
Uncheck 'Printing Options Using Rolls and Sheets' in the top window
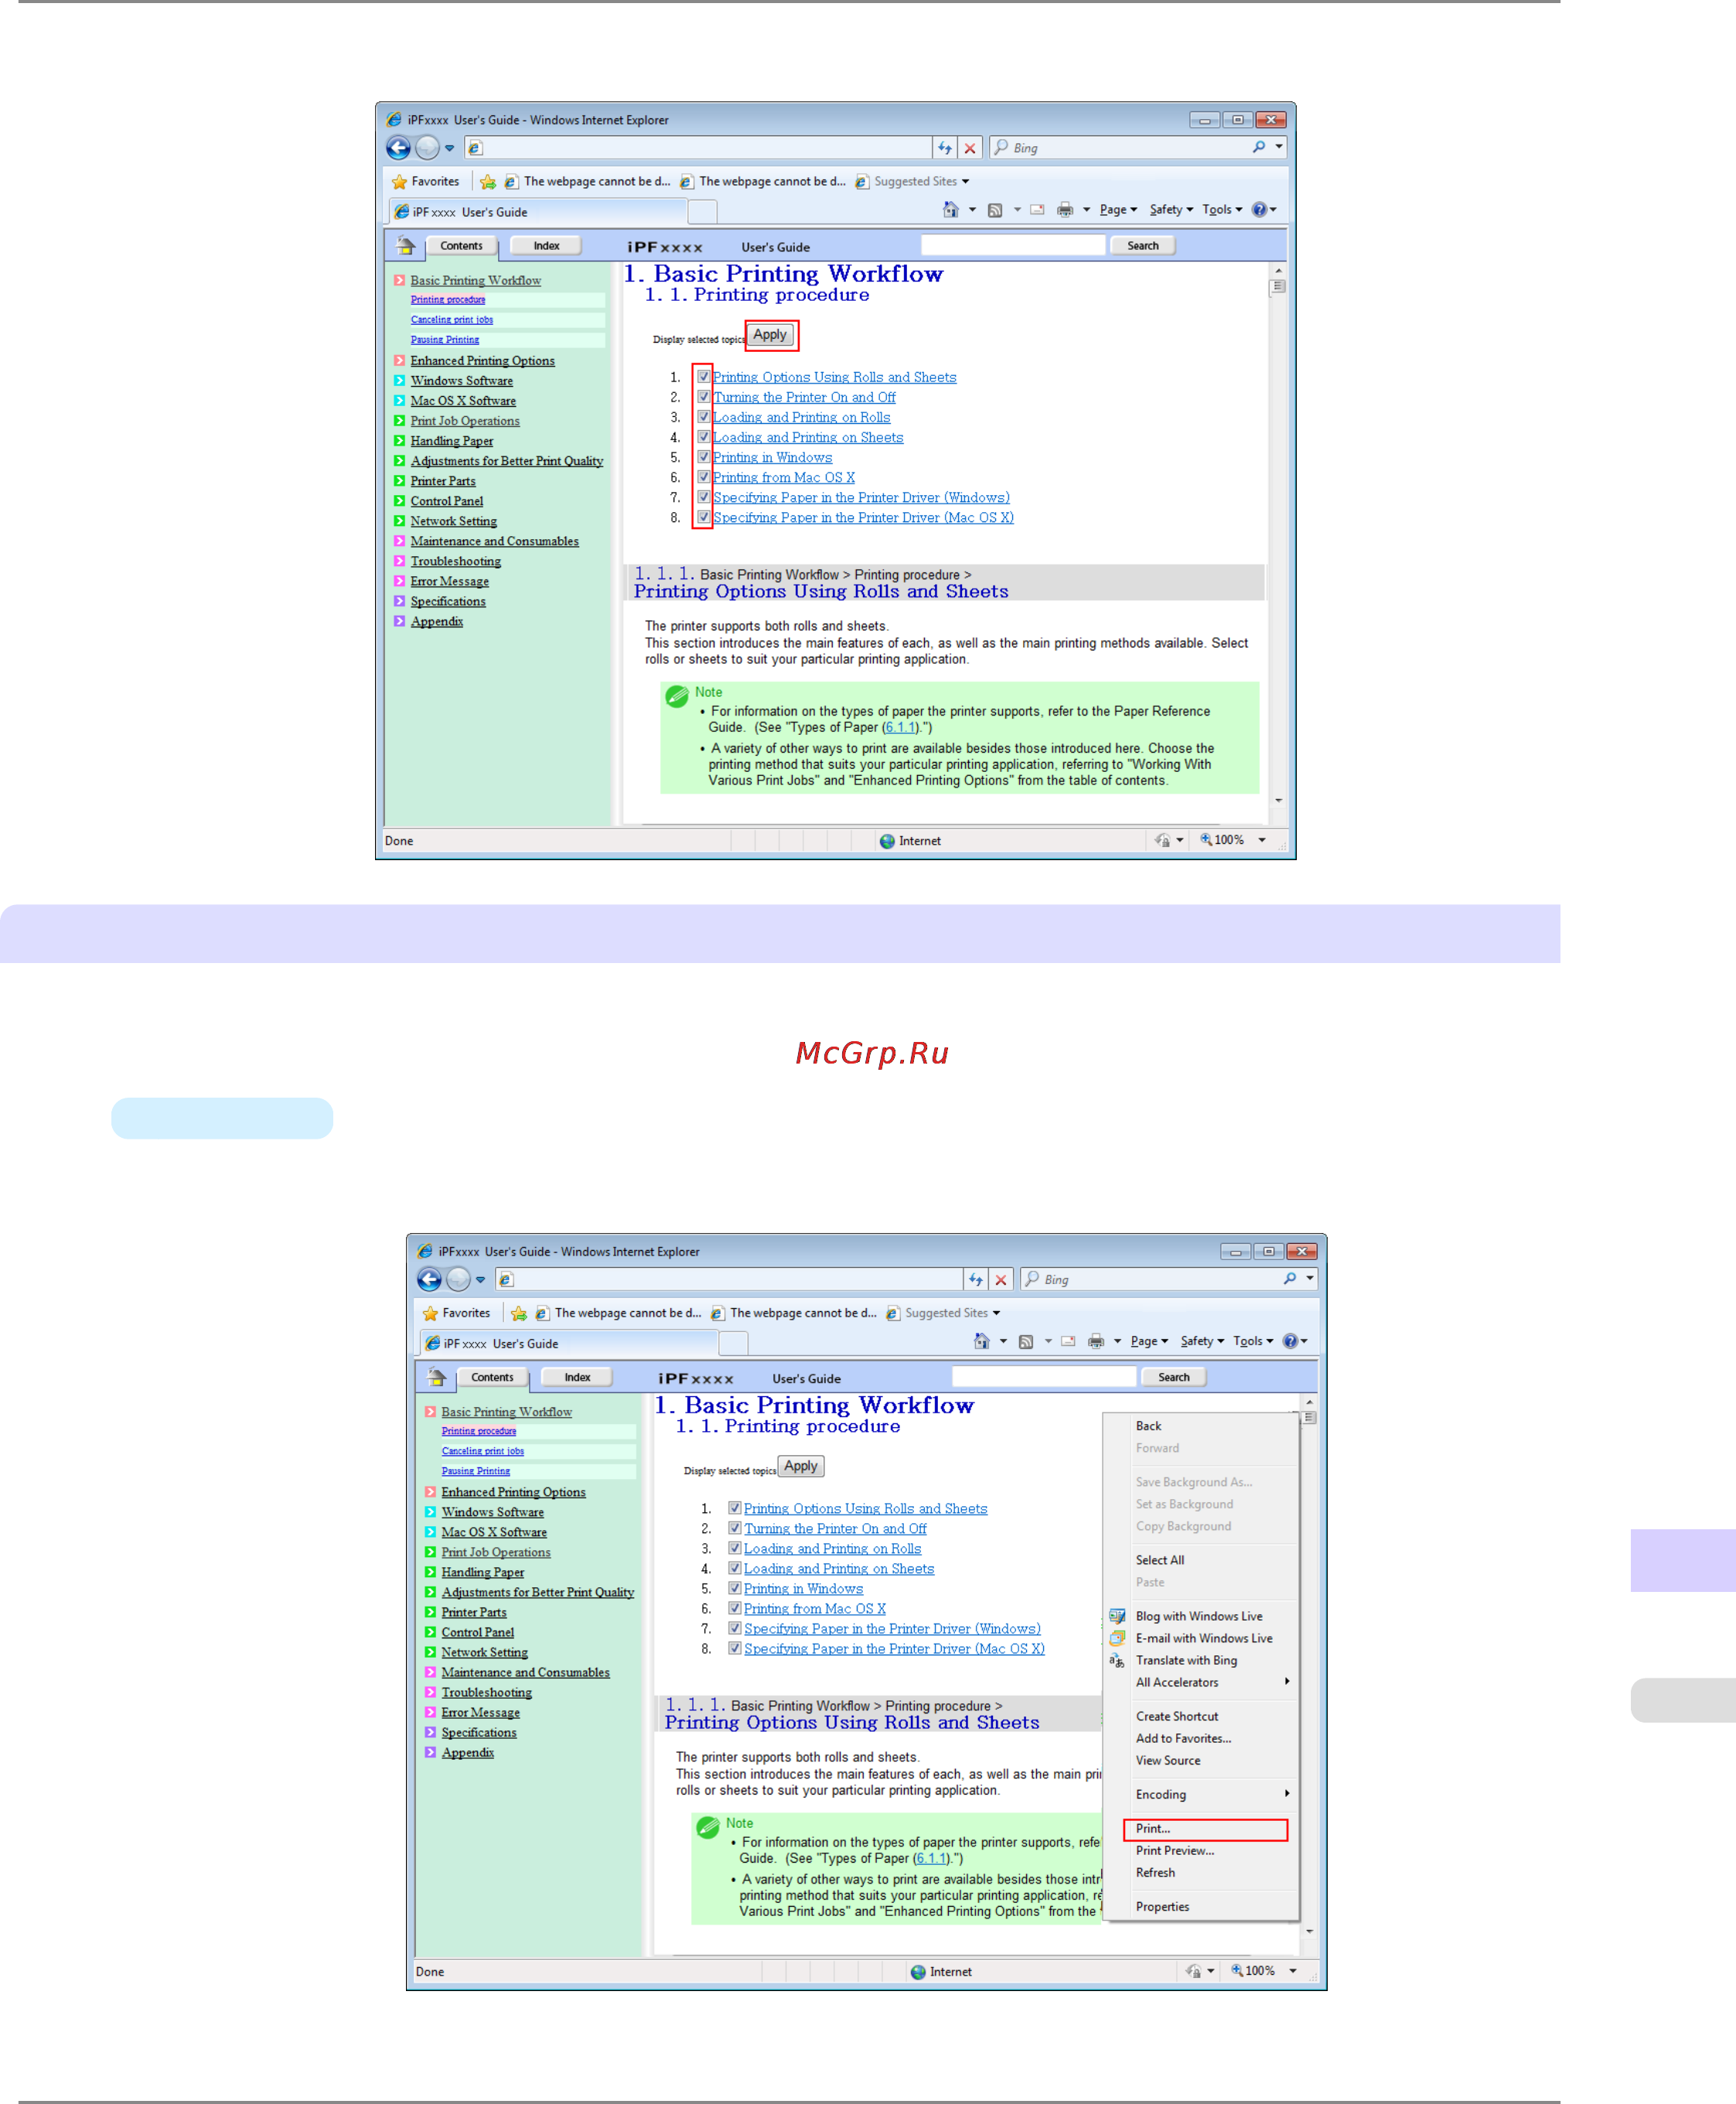(x=704, y=377)
